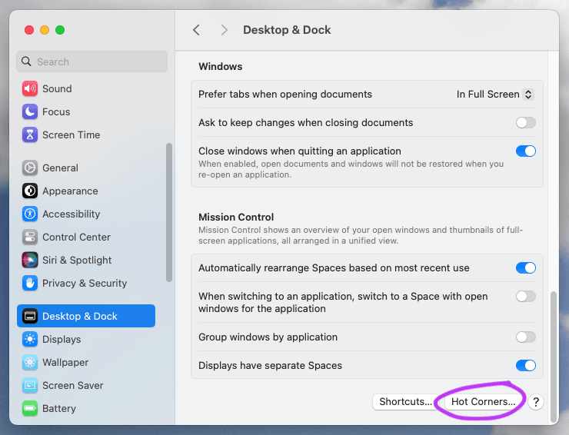
Task: Toggle Ask to keep changes when closing documents
Action: (x=525, y=123)
